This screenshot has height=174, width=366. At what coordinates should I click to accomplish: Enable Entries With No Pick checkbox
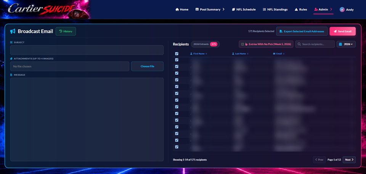click(x=242, y=44)
